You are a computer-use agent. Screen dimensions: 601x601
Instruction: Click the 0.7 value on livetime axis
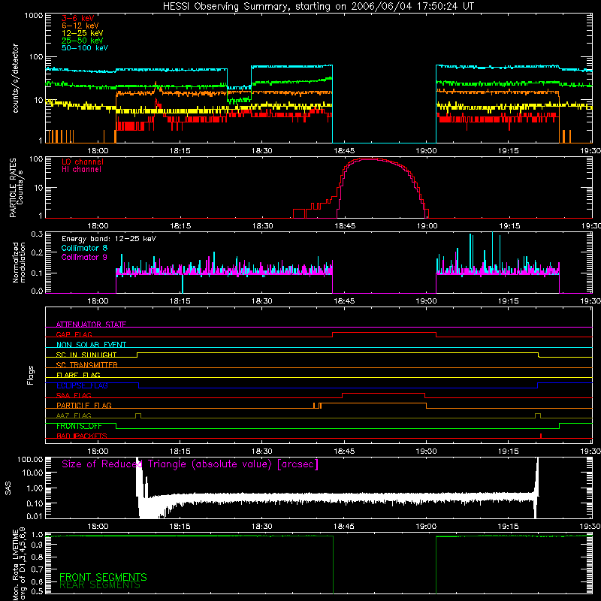pyautogui.click(x=37, y=569)
